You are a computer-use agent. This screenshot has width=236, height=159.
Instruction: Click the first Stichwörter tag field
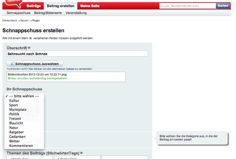[30, 158]
